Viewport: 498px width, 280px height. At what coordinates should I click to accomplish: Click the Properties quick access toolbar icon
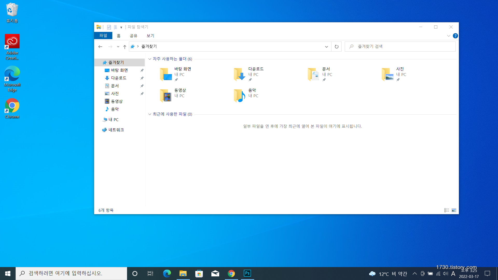pyautogui.click(x=109, y=27)
